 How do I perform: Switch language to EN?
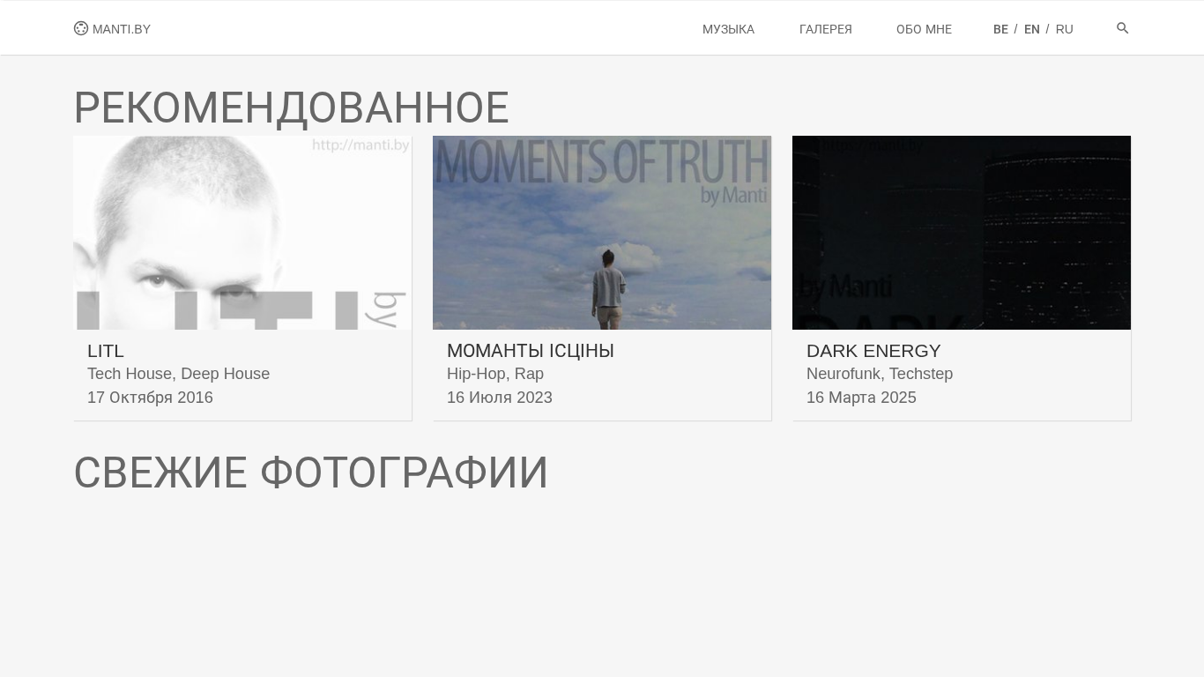1032,29
